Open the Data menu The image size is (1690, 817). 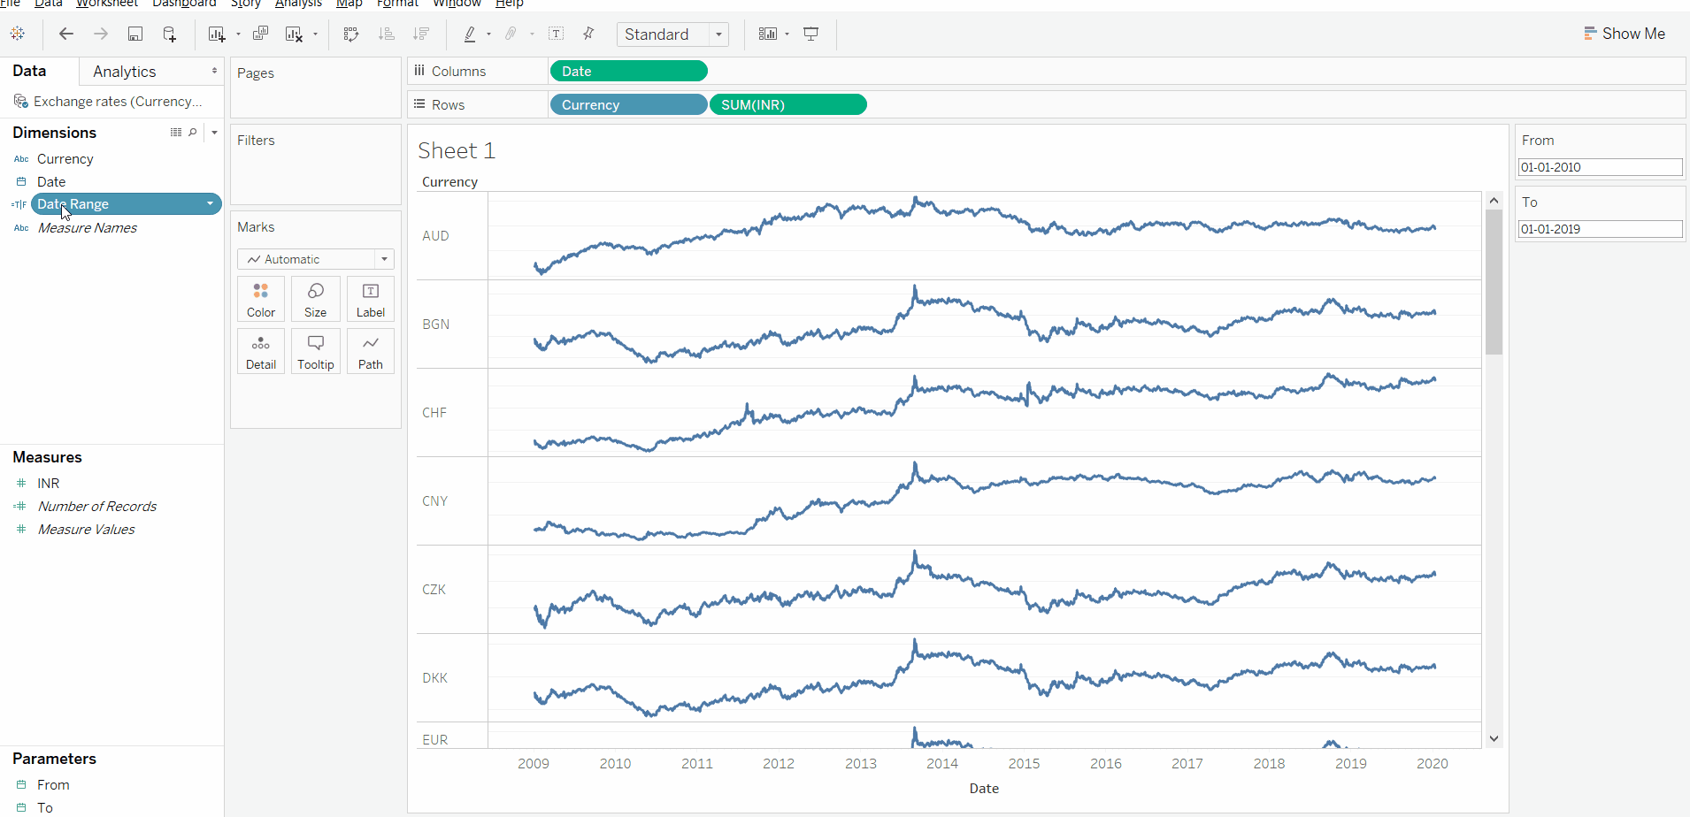click(x=48, y=4)
